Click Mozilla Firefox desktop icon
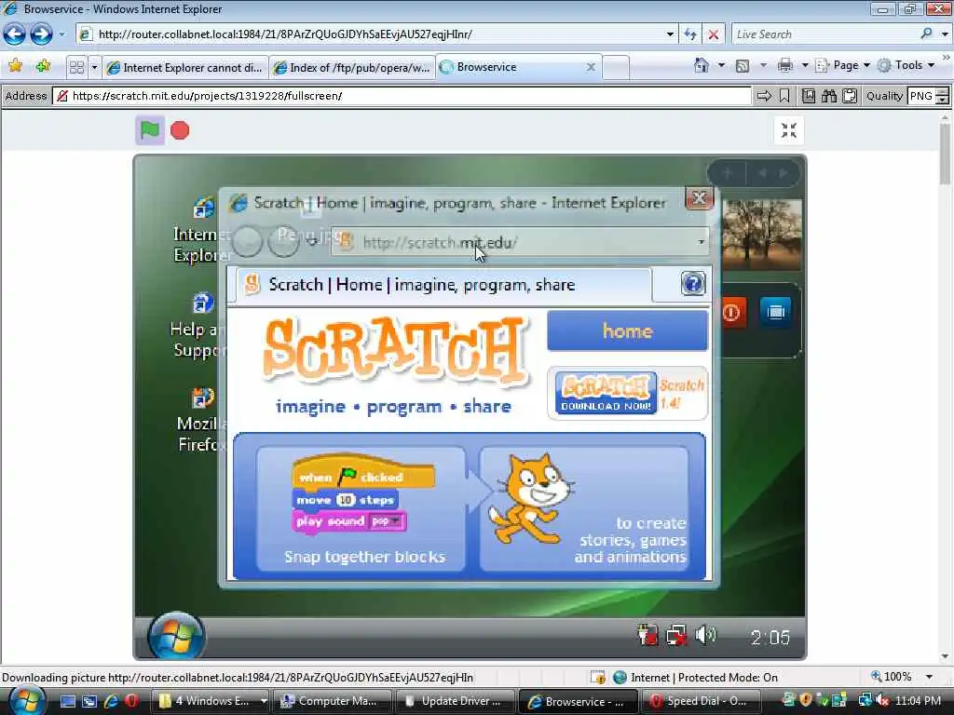Screen dimensions: 954x715 pyautogui.click(x=200, y=421)
